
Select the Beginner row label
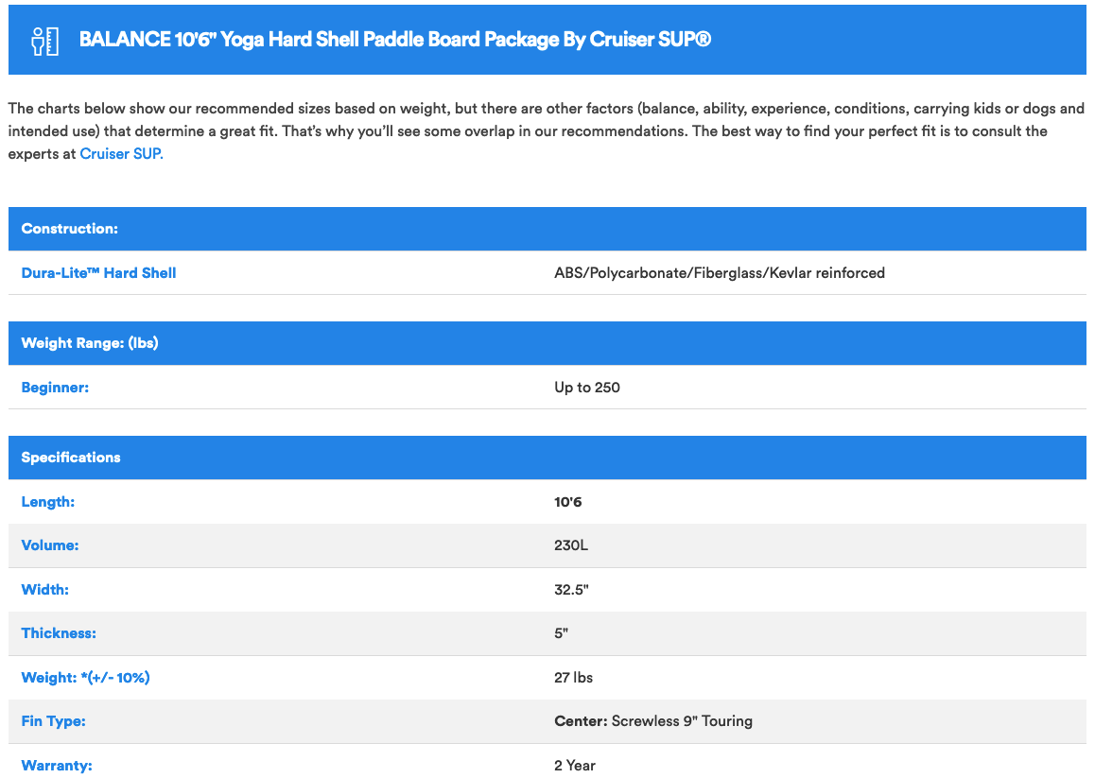tap(55, 388)
